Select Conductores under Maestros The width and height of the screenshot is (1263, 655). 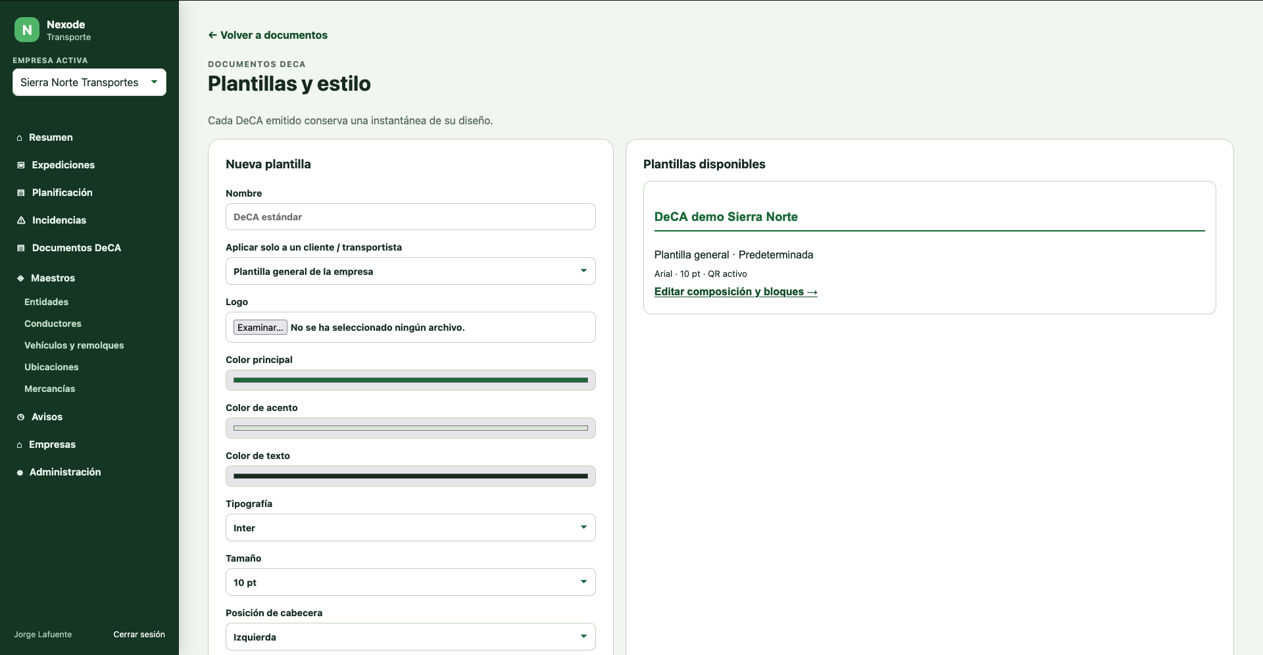pos(53,324)
